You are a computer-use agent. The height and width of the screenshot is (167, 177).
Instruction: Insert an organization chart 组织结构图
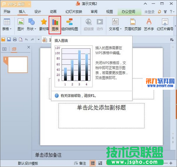pyautogui.click(x=70, y=25)
